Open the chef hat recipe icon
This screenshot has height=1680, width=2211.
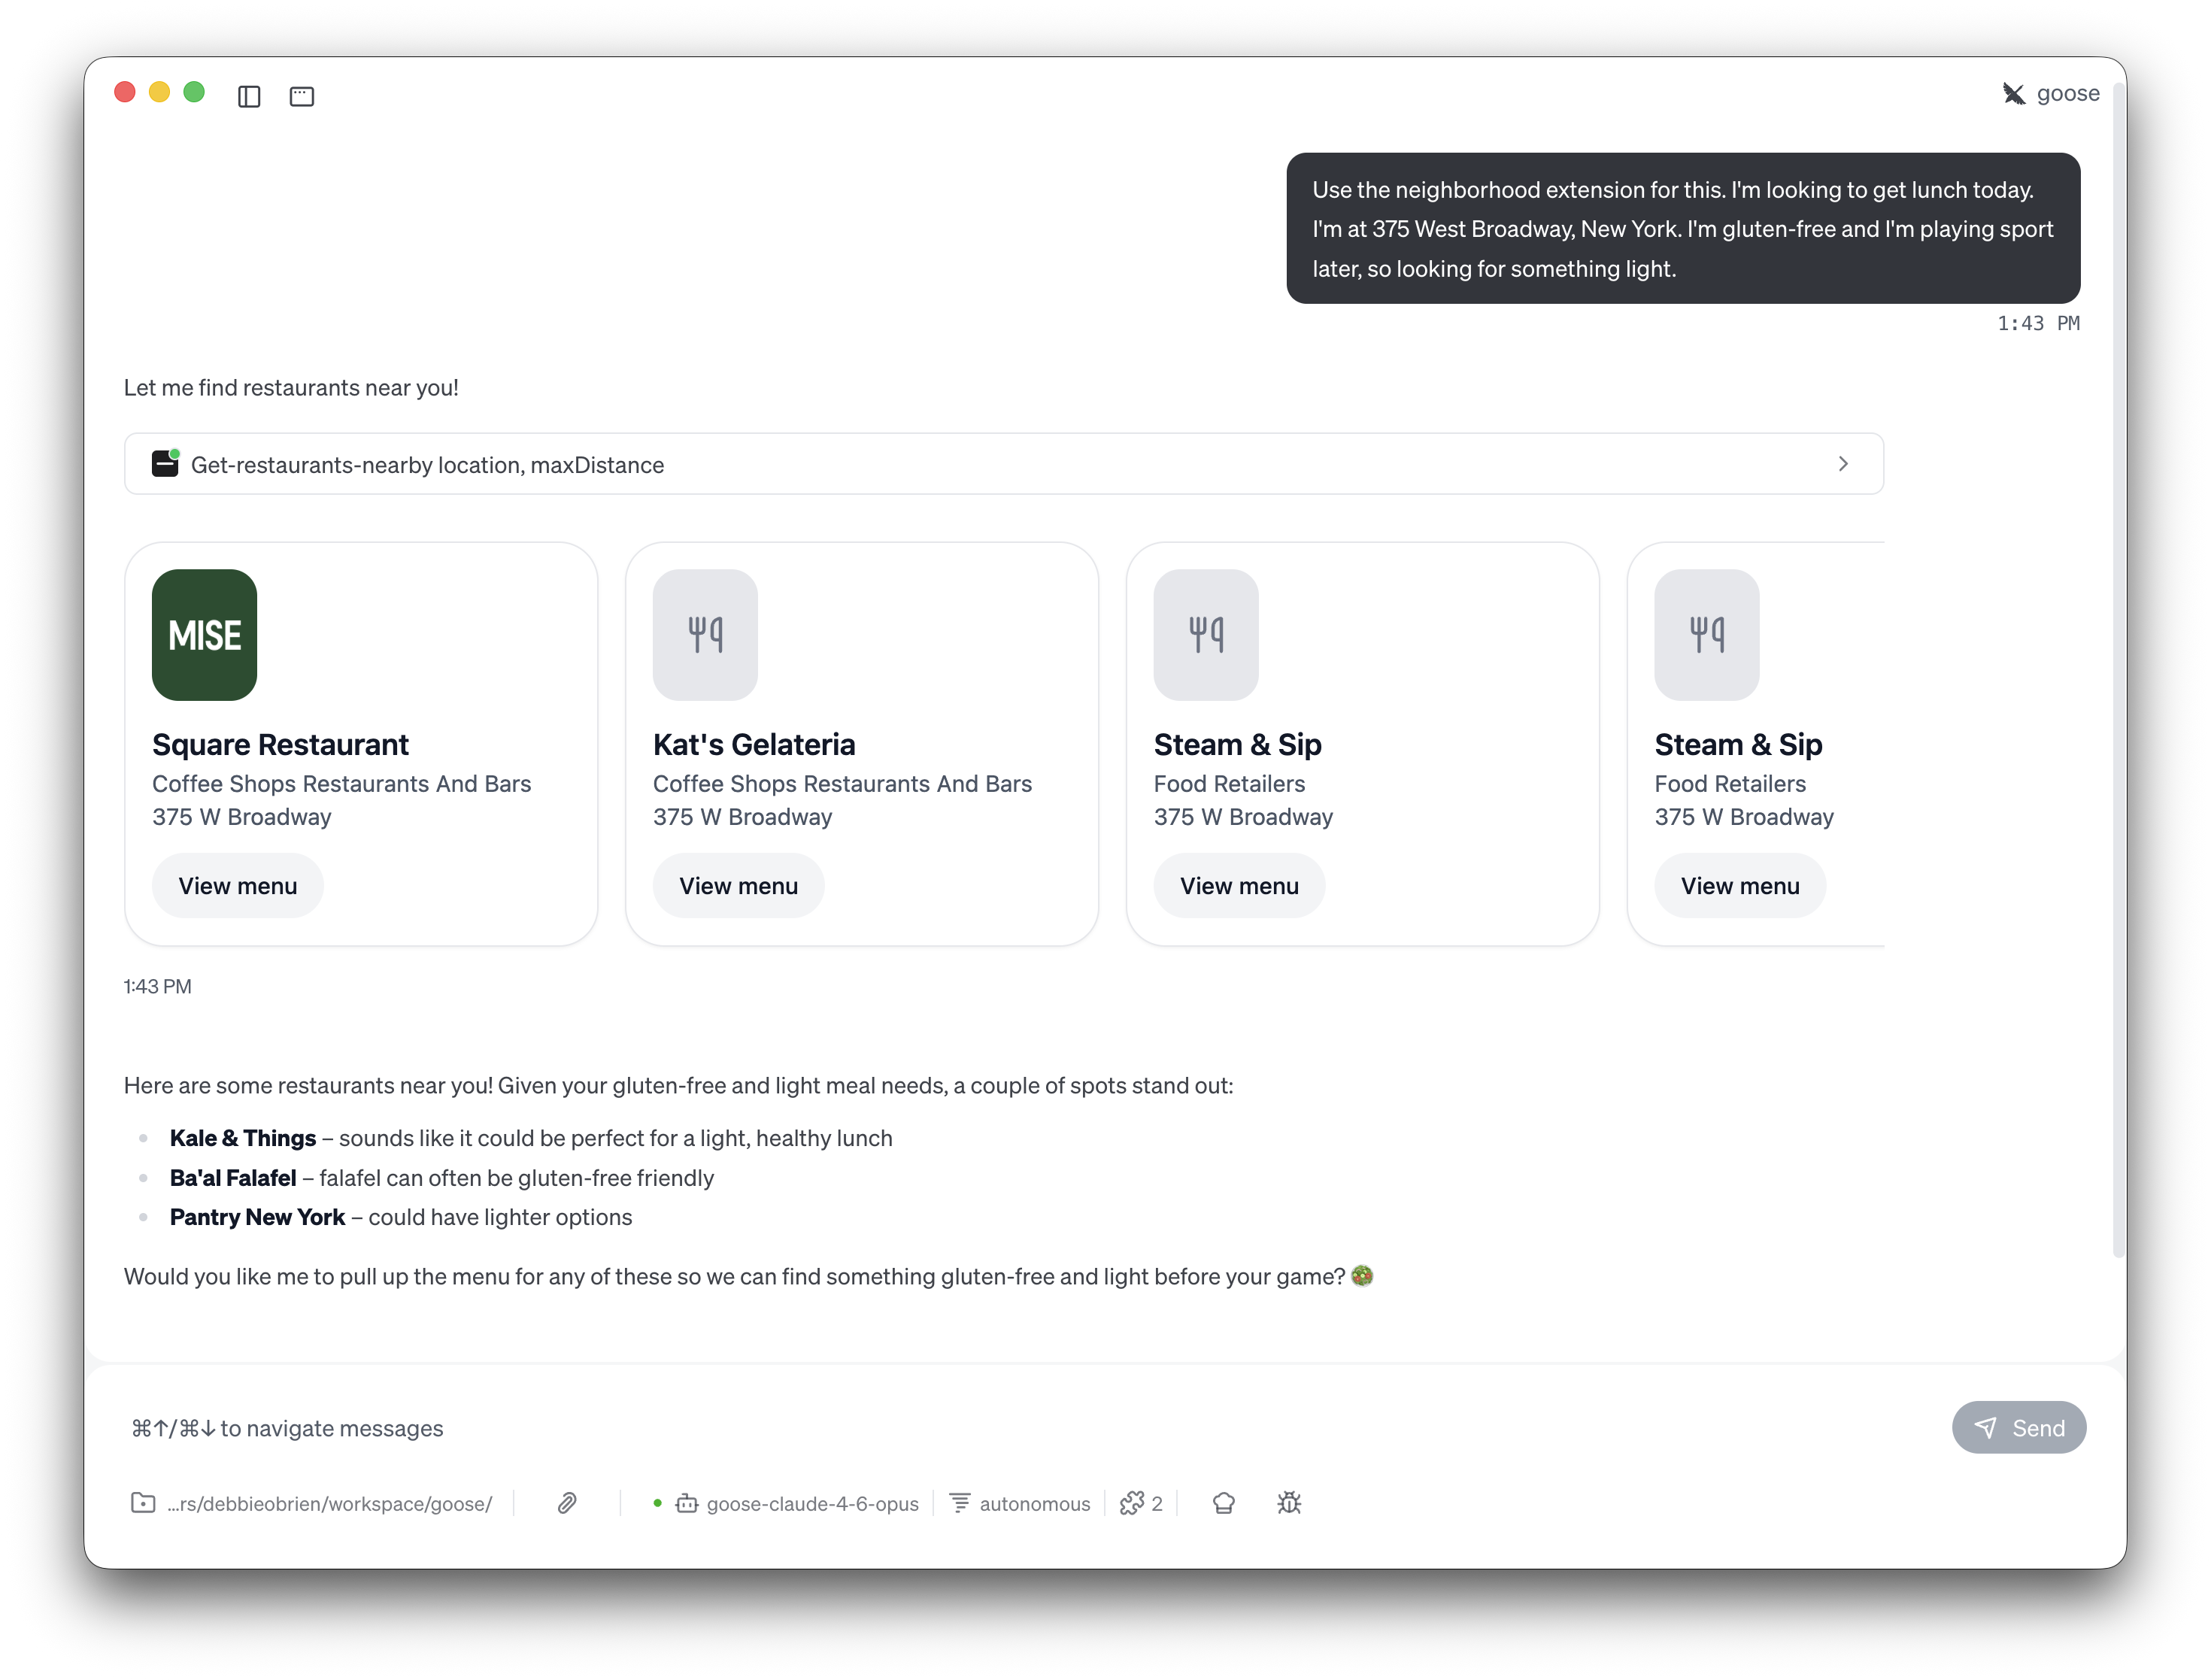1223,1503
